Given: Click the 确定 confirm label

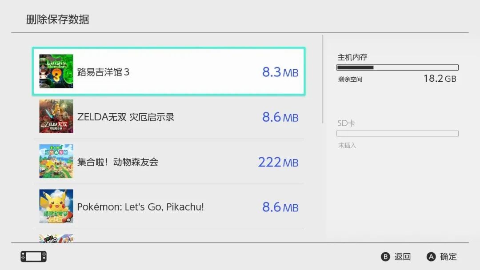Looking at the screenshot, I should tap(448, 257).
